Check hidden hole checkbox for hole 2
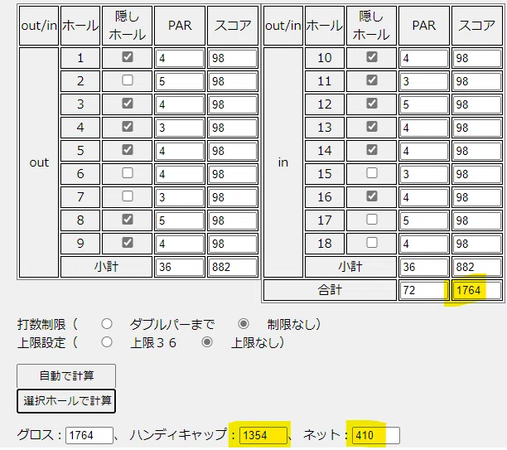The height and width of the screenshot is (450, 507). 128,80
